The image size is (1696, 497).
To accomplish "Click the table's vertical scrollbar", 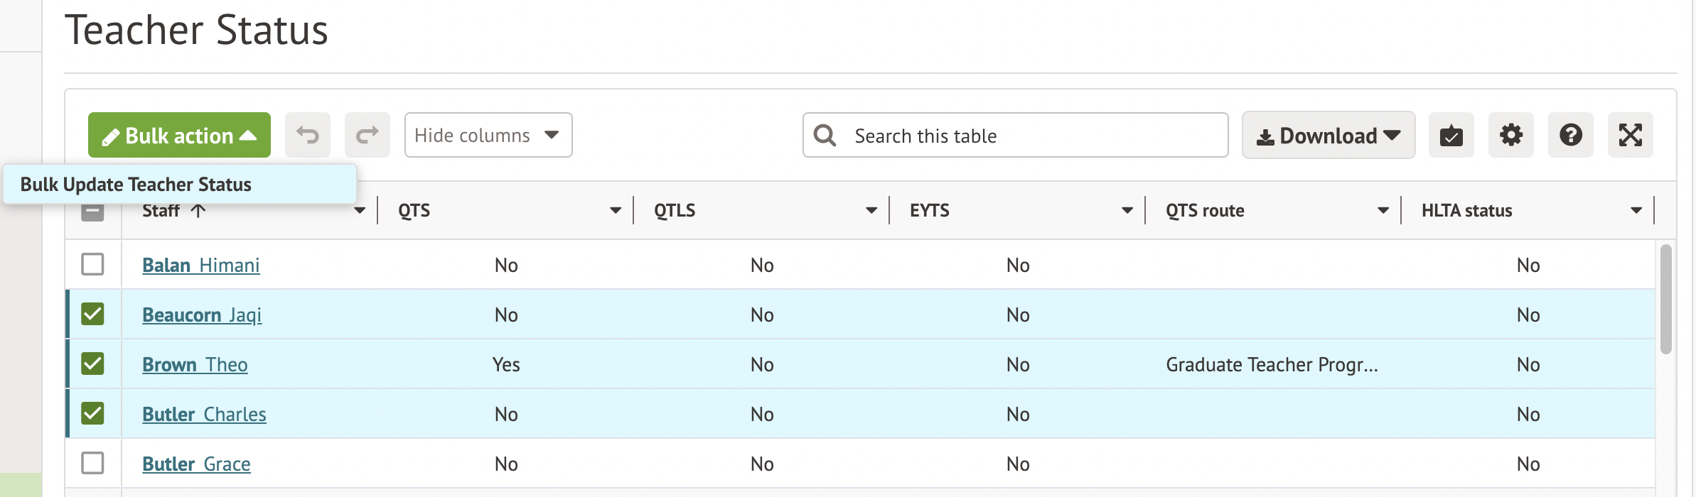I will pos(1665,298).
